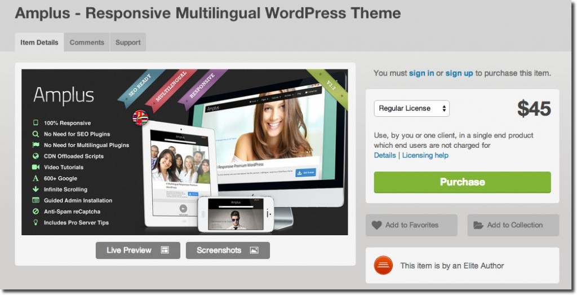Click the image icon on Screenshots
This screenshot has width=577, height=295.
pyautogui.click(x=254, y=250)
